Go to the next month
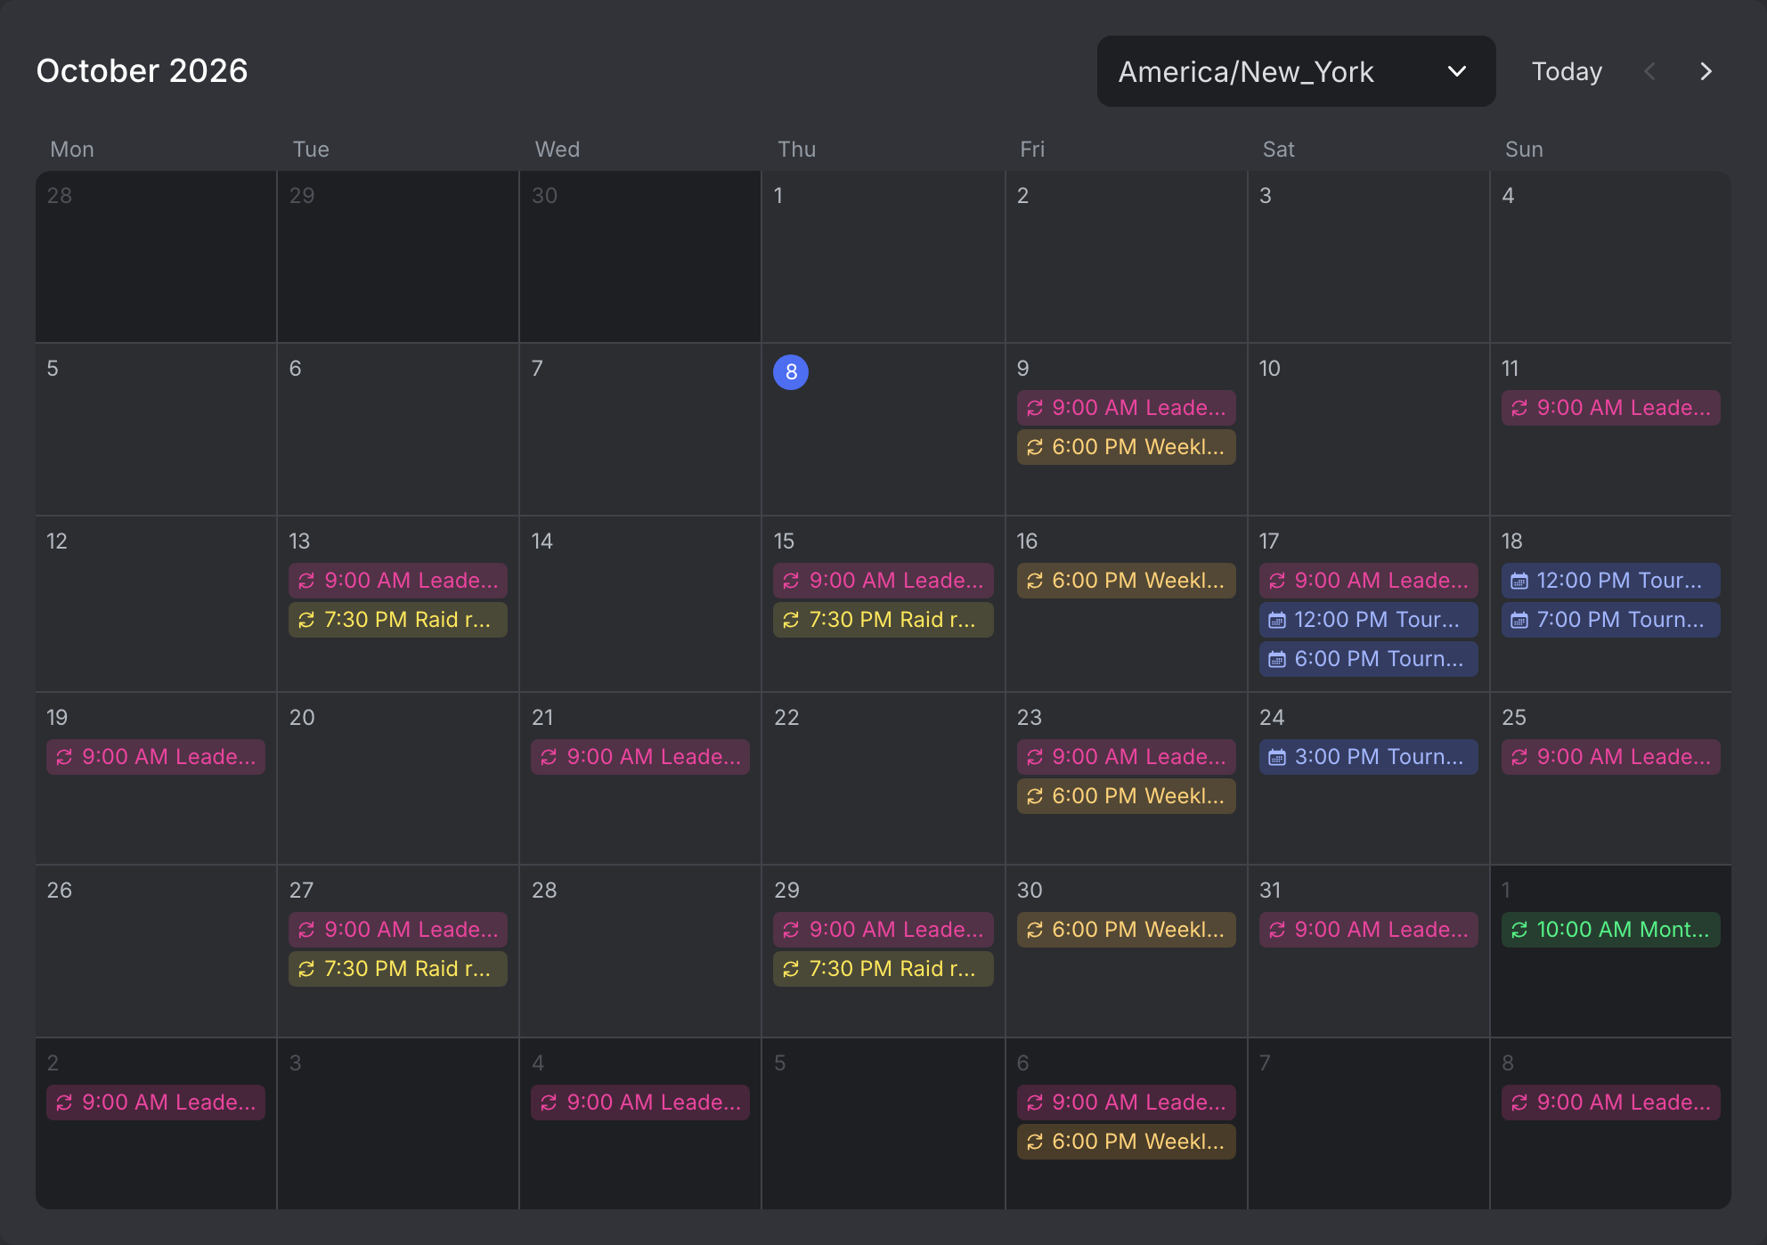Image resolution: width=1767 pixels, height=1245 pixels. [x=1706, y=71]
